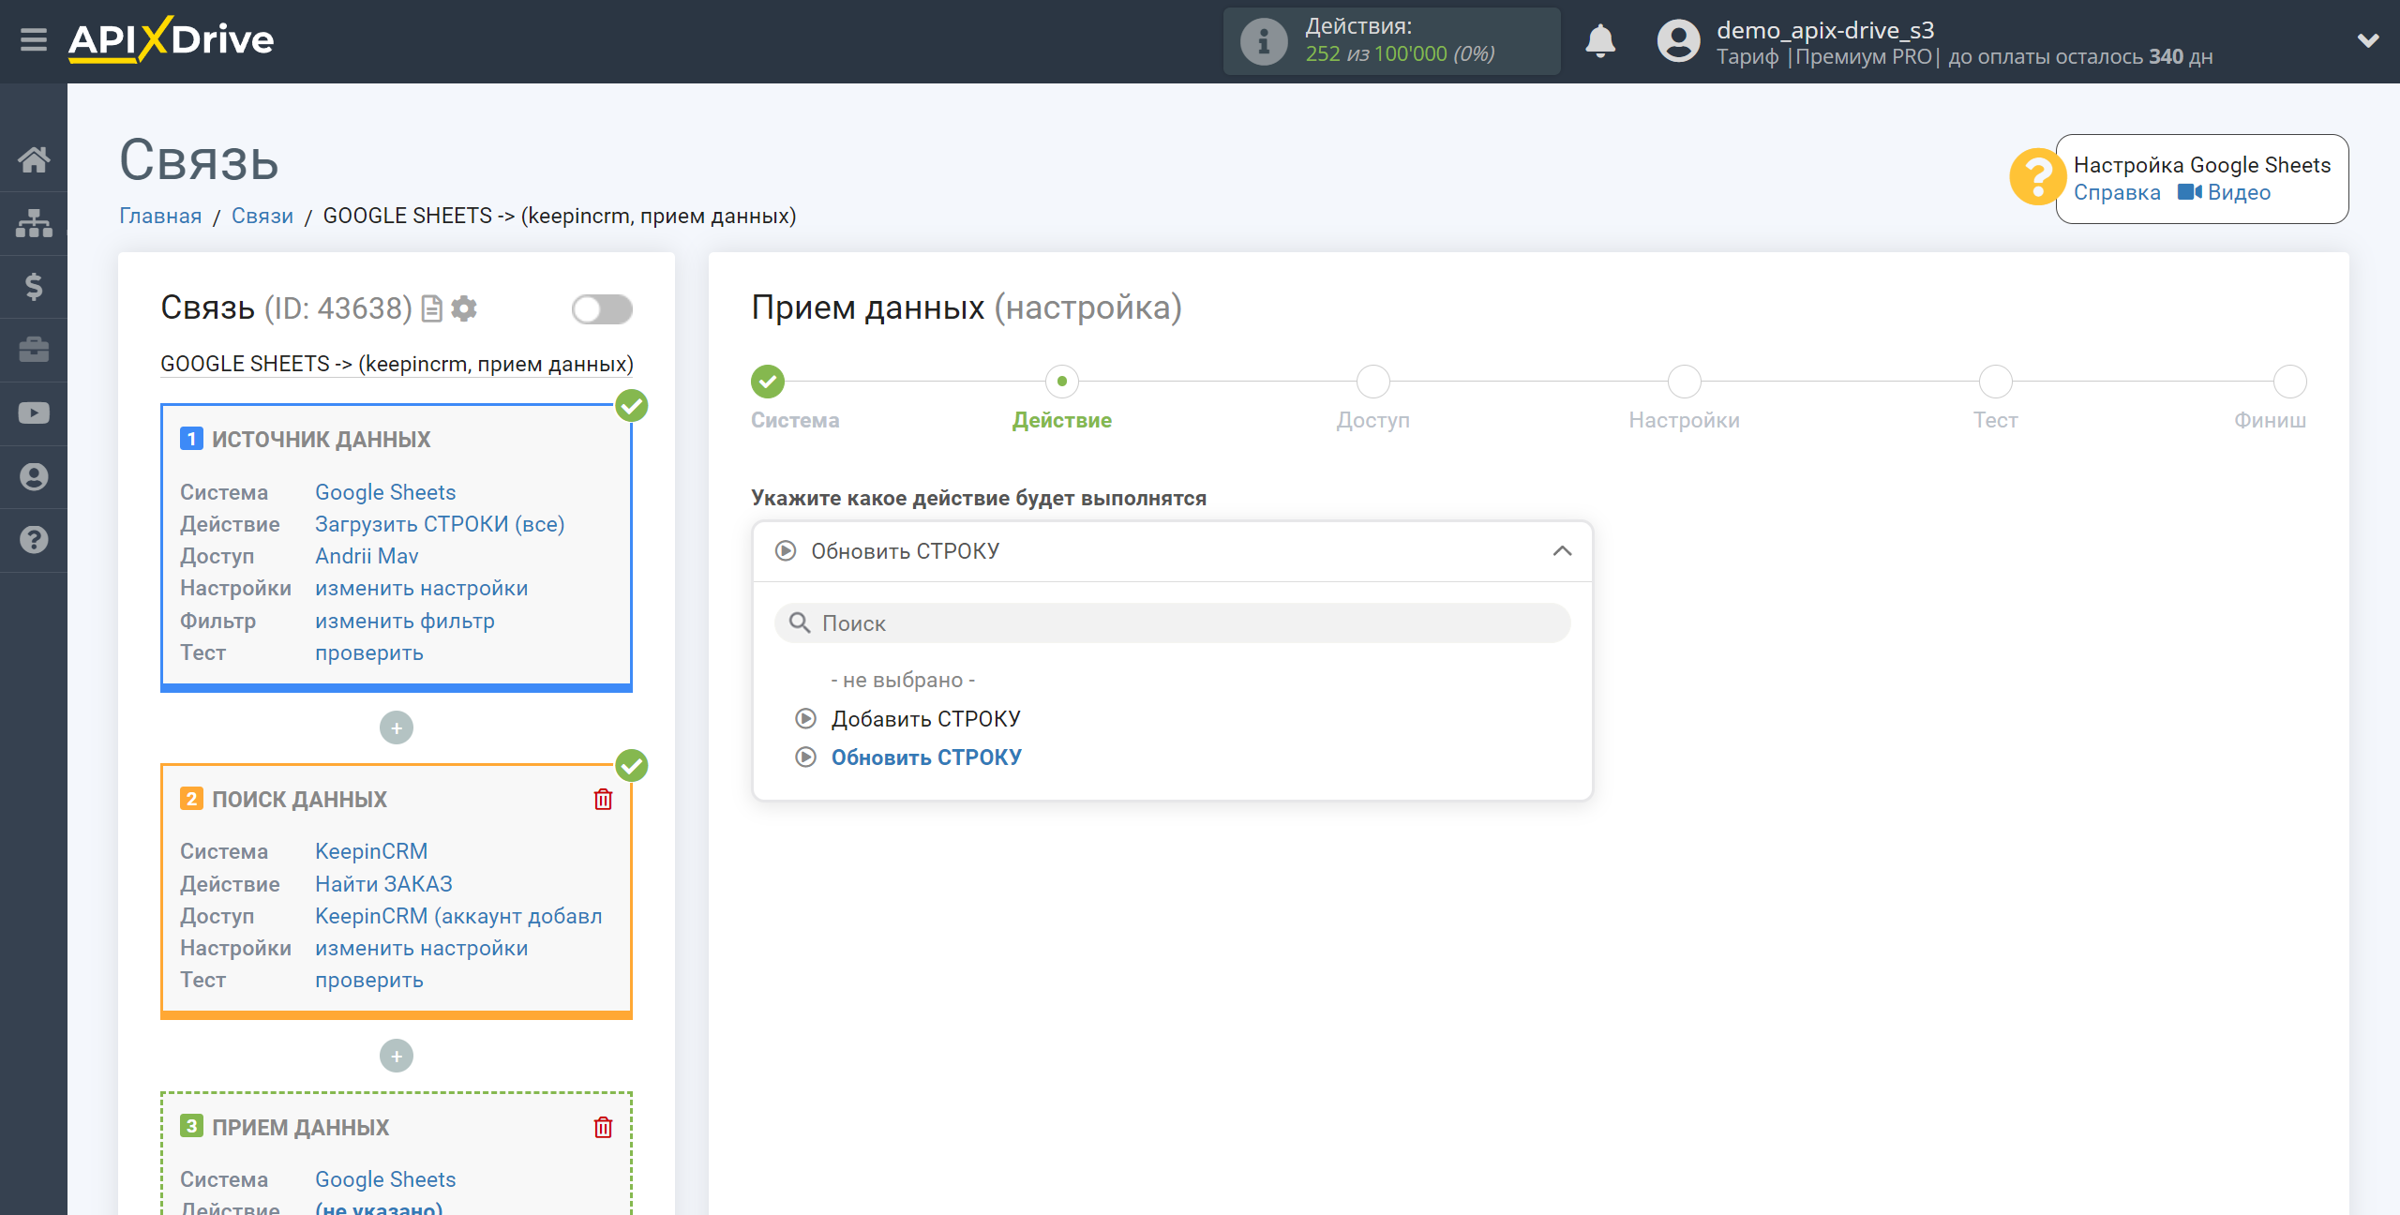Open help question icon in sidebar

(34, 540)
